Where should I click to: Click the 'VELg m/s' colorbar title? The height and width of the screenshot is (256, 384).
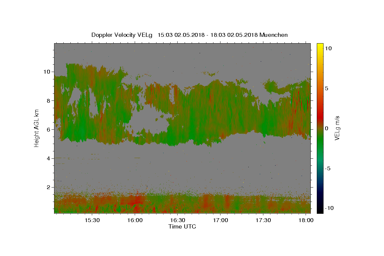coord(337,128)
